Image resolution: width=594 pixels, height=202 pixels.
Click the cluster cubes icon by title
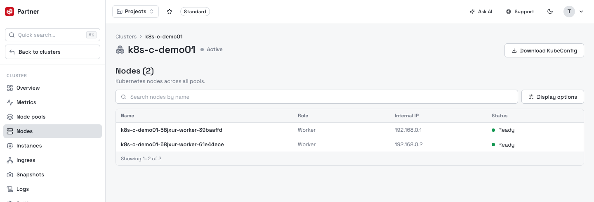point(120,50)
